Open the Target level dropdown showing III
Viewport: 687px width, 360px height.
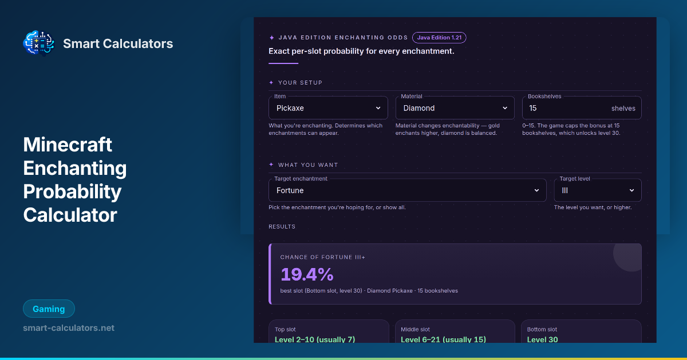coord(598,190)
